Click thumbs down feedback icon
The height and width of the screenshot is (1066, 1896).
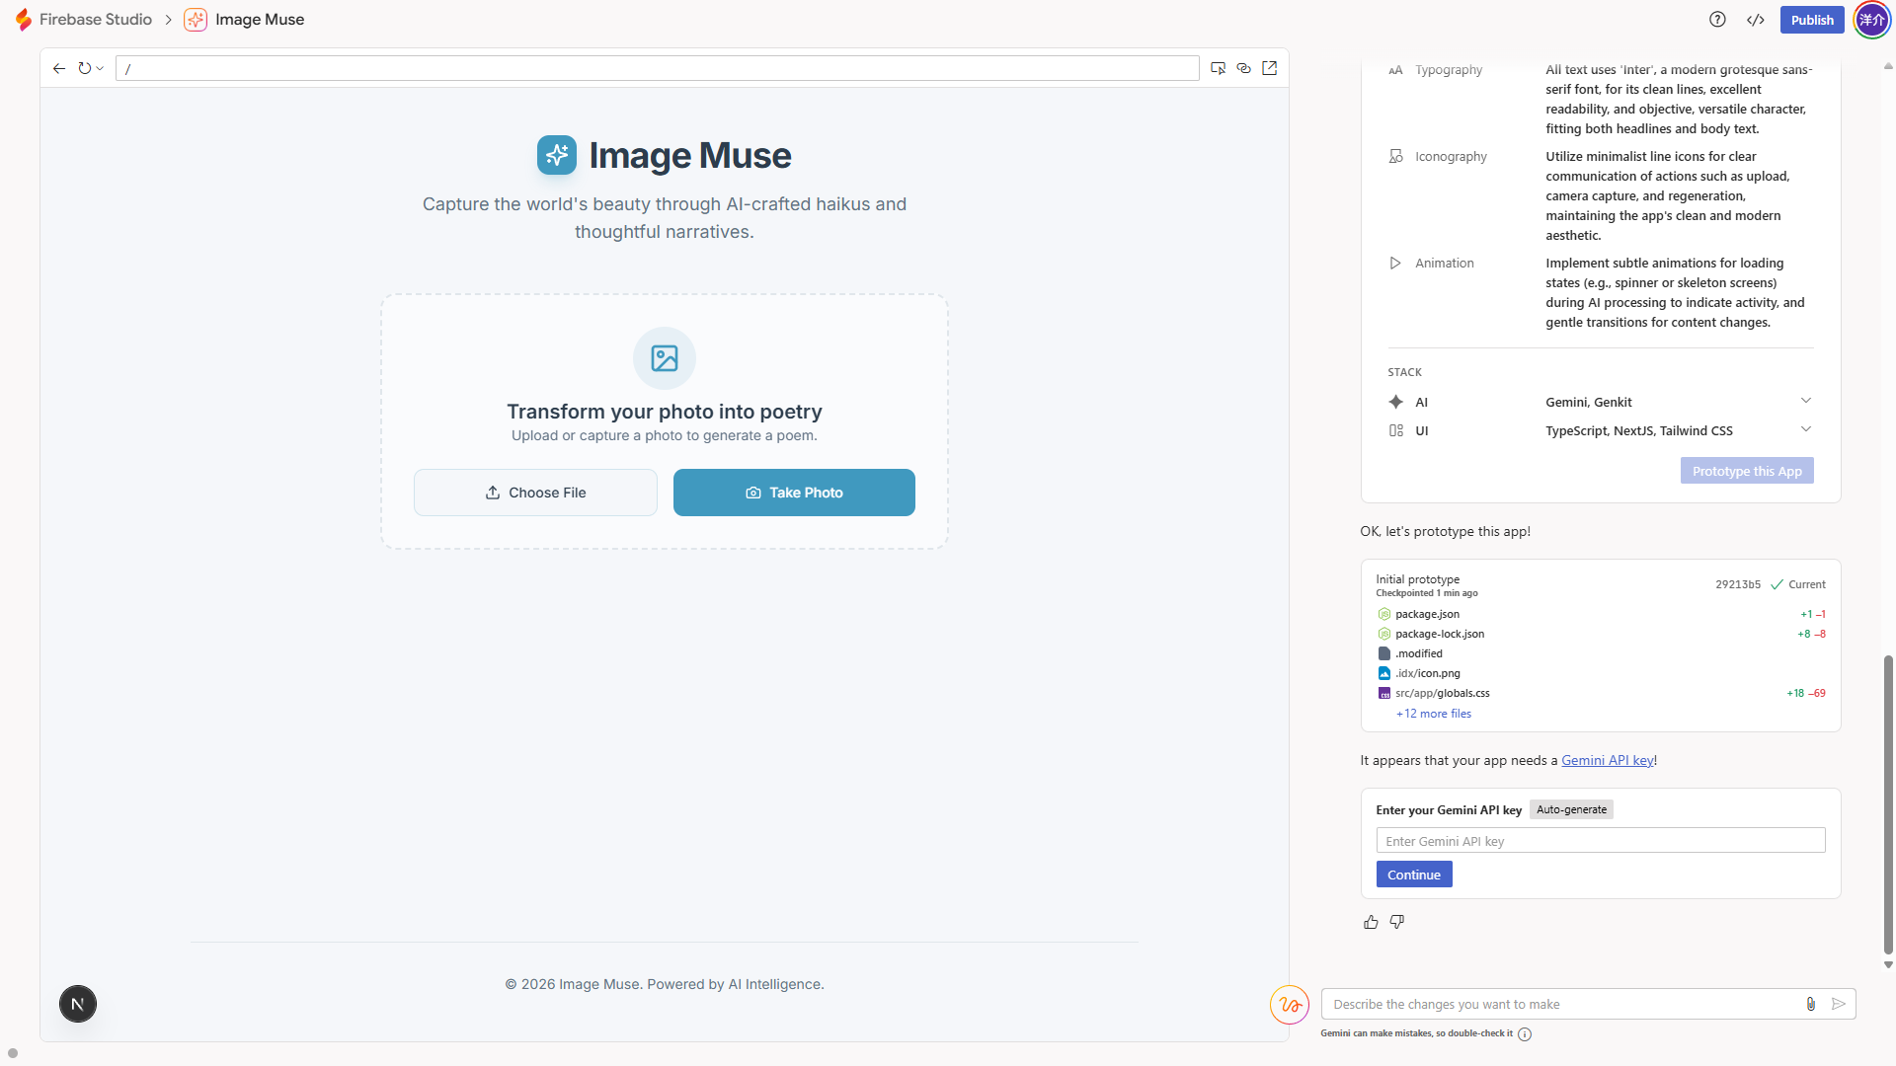[1396, 922]
